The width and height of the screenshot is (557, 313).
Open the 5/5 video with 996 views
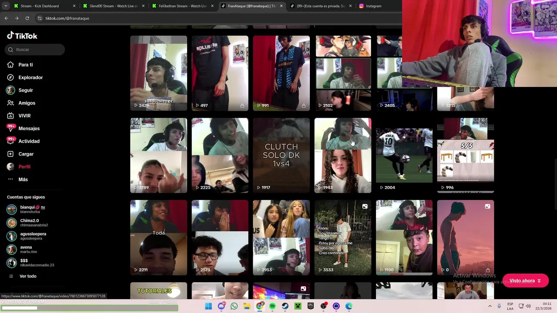pos(466,155)
